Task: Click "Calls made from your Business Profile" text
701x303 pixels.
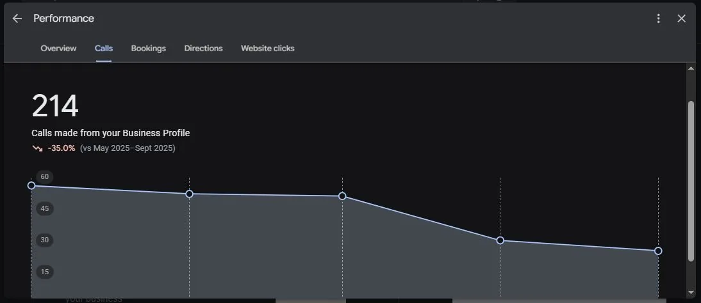Action: click(x=110, y=133)
